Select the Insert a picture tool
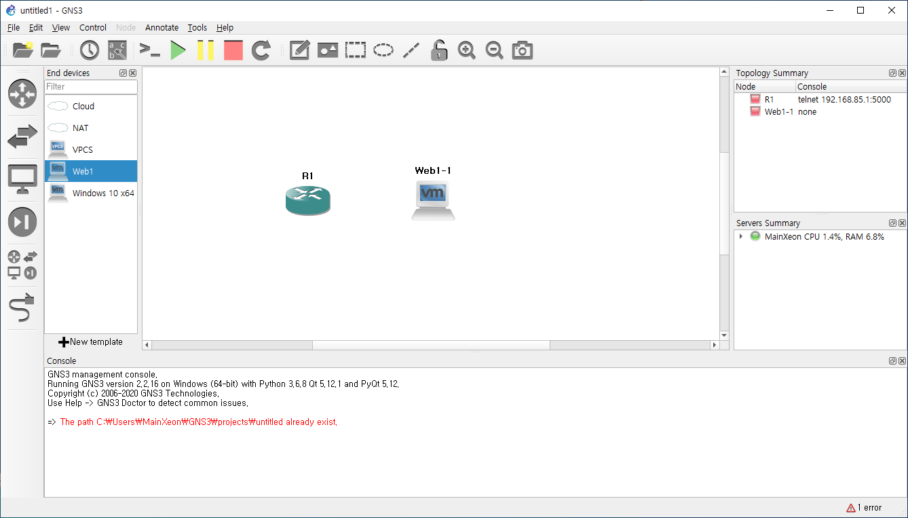Screen dimensions: 908x518 click(328, 50)
